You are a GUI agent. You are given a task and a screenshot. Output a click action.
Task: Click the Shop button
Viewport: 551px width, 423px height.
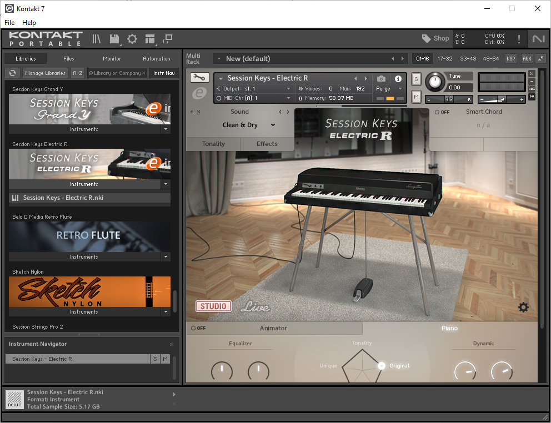[435, 38]
